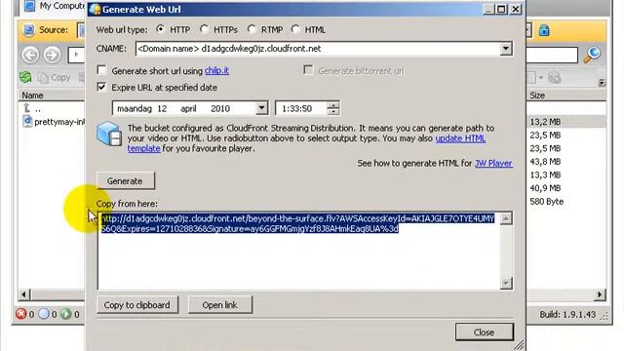Uncheck Expire URL at specified date
The image size is (624, 351).
tap(101, 87)
